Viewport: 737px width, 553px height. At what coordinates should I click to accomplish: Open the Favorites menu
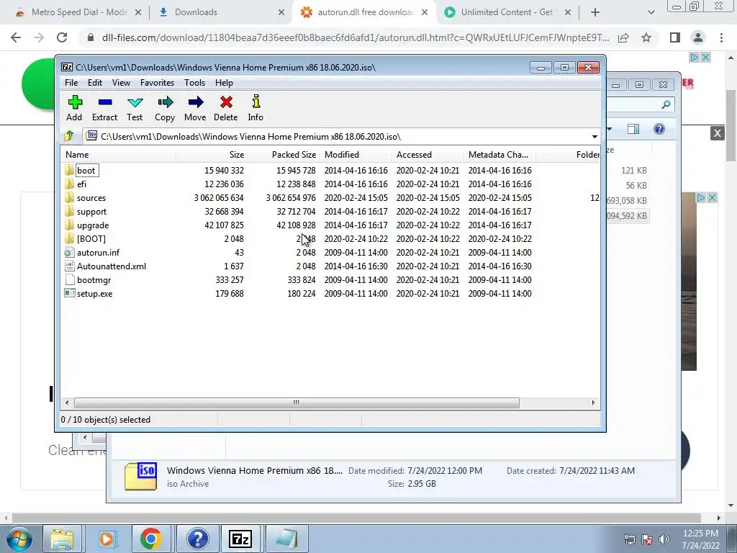(157, 82)
